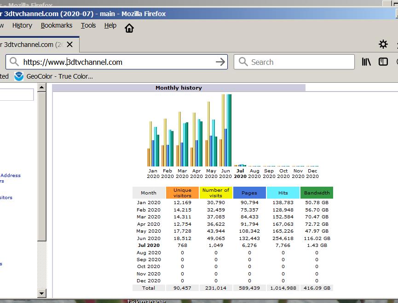Toggle the sidebar panel icon
Image resolution: width=398 pixels, height=303 pixels.
[383, 62]
